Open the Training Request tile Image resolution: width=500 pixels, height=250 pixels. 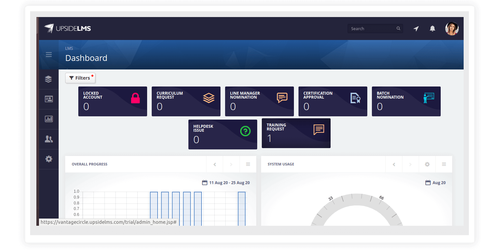296,133
